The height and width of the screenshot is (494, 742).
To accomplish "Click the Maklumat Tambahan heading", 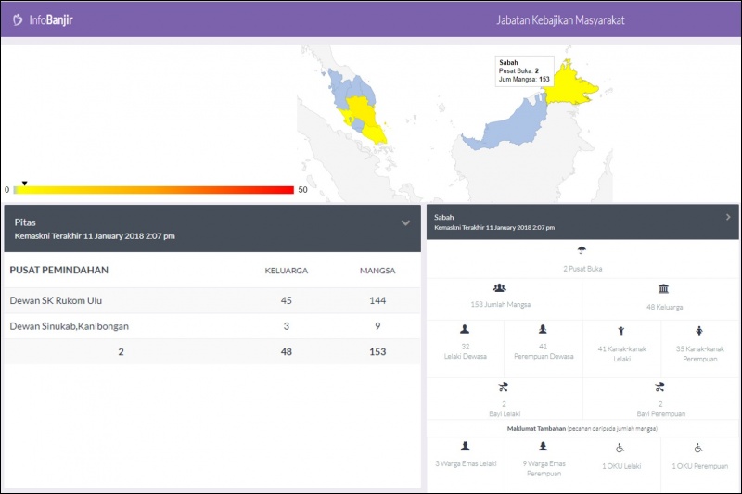I will tap(536, 429).
